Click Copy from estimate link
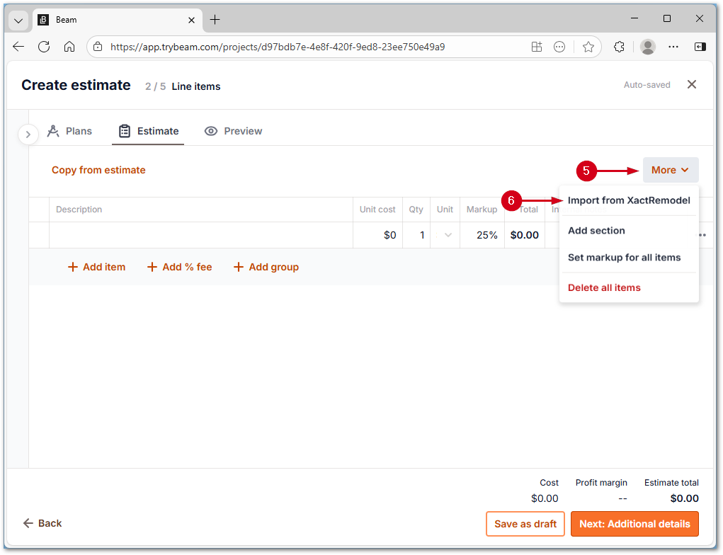The image size is (723, 555). (x=98, y=170)
